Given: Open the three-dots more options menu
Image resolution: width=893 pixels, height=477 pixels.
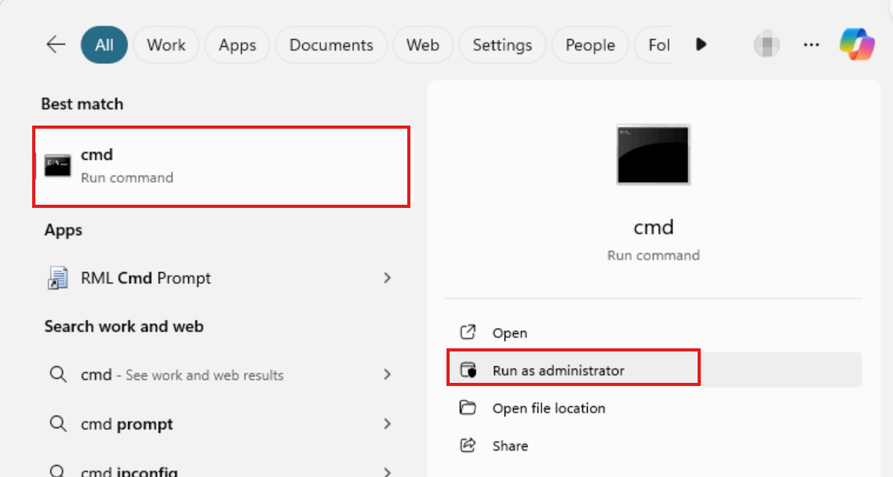Looking at the screenshot, I should coord(811,45).
